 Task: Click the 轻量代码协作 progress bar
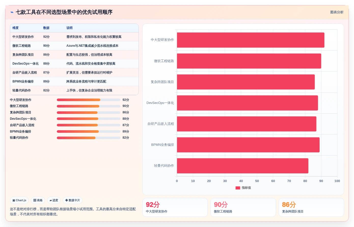(89, 138)
